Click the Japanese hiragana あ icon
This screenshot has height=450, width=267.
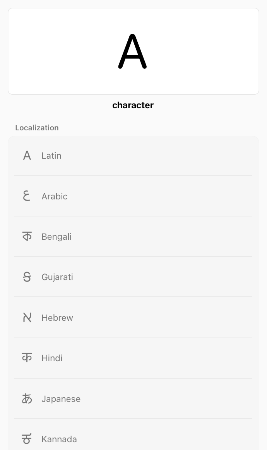pos(27,398)
